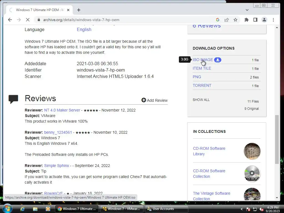The width and height of the screenshot is (284, 213).
Task: Click the network tray icon
Action: (255, 209)
